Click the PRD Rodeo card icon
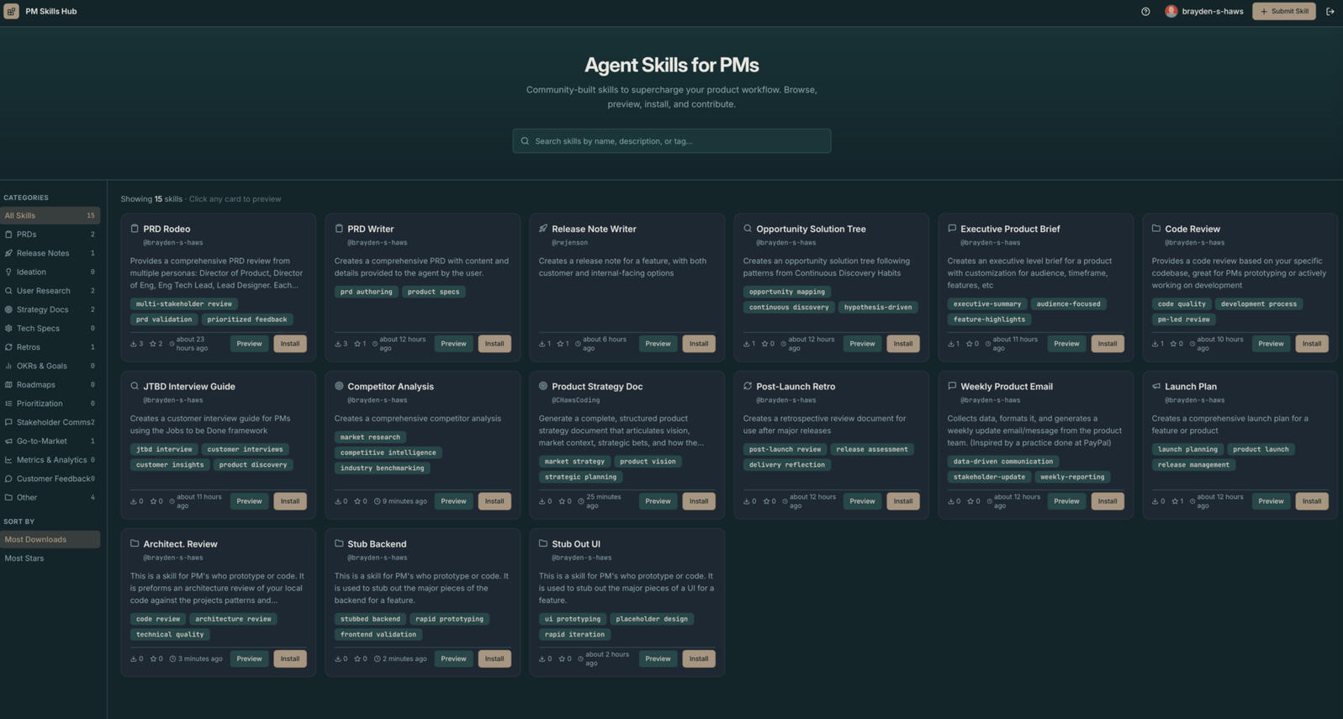Screen dimensions: 1343x719 [x=135, y=228]
